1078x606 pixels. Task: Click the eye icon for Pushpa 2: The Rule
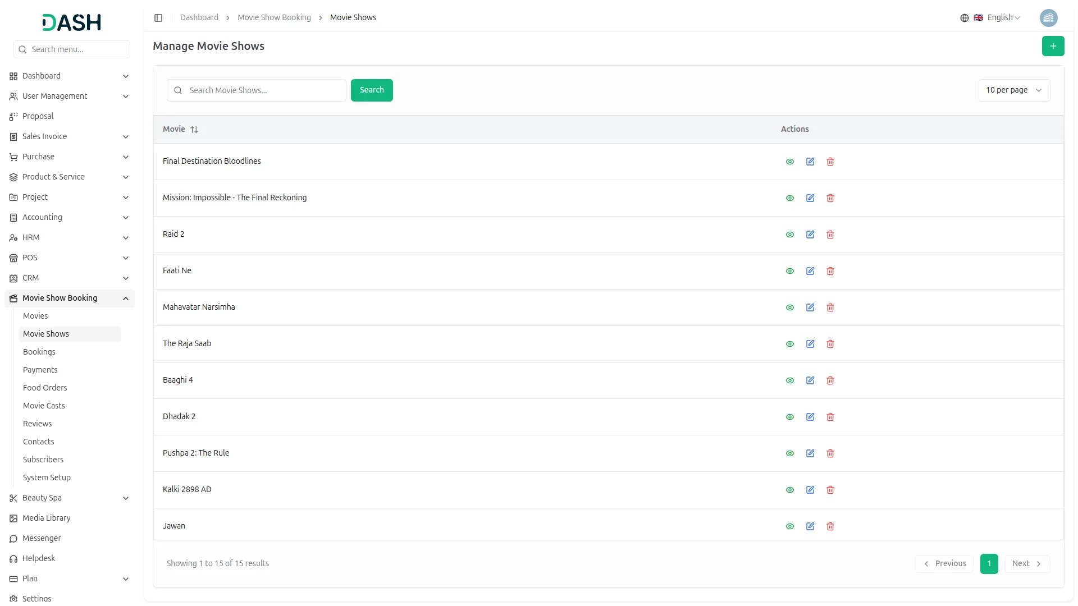point(789,453)
